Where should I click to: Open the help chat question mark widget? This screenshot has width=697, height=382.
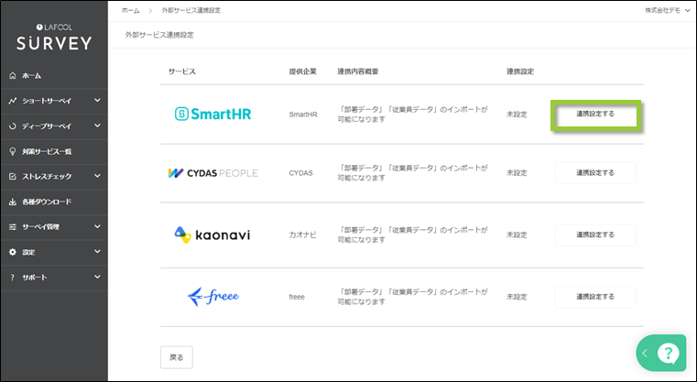(x=669, y=353)
